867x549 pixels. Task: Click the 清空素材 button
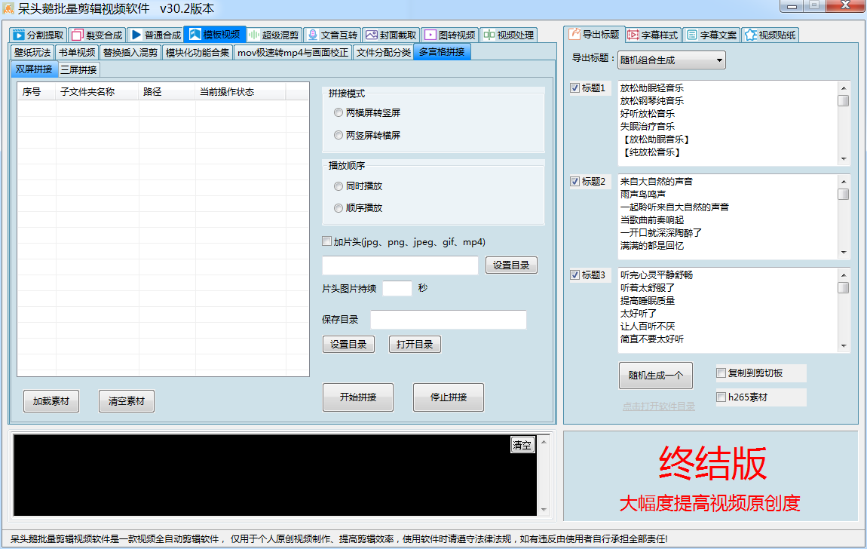tap(126, 401)
